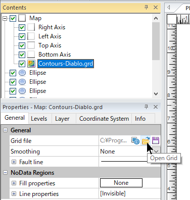
Task: Click the first Ellipse label
Action: (x=38, y=73)
